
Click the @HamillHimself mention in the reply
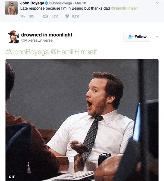(x=74, y=52)
